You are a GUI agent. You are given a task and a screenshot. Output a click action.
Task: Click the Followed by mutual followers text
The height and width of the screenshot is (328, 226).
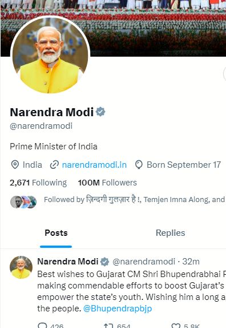(x=135, y=199)
